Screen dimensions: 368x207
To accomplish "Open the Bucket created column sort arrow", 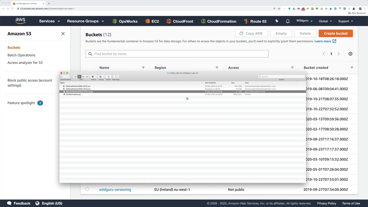I will click(x=352, y=68).
